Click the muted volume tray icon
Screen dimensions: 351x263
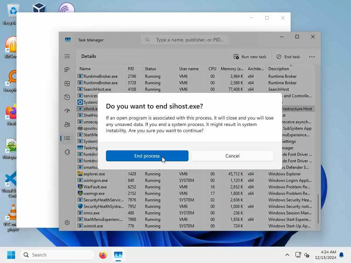(307, 255)
